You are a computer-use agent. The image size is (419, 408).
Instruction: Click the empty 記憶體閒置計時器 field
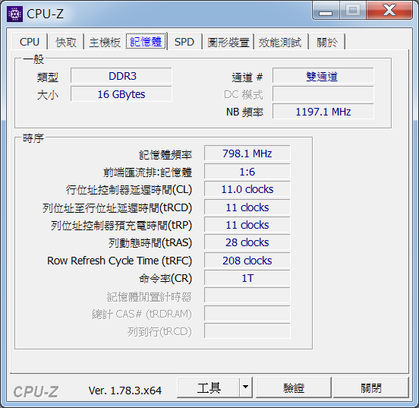[247, 296]
